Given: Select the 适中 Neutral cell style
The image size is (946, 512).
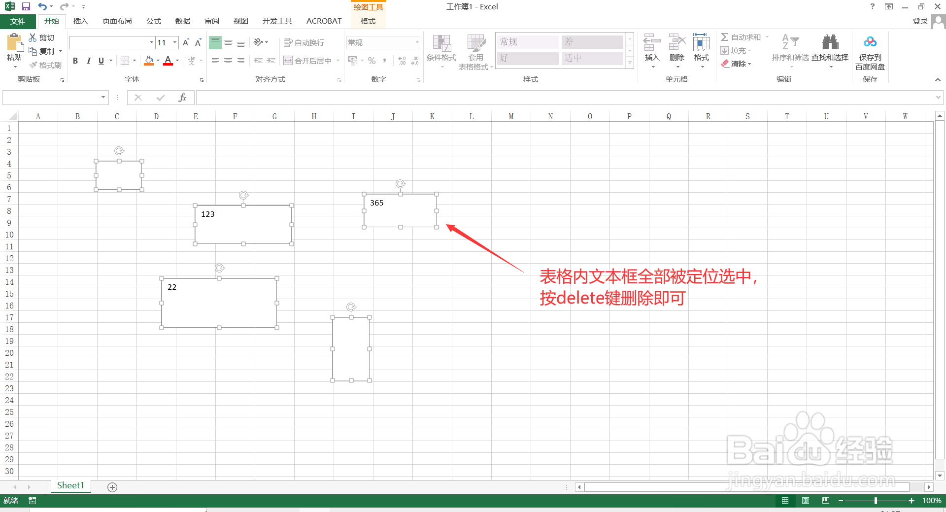Looking at the screenshot, I should tap(592, 58).
